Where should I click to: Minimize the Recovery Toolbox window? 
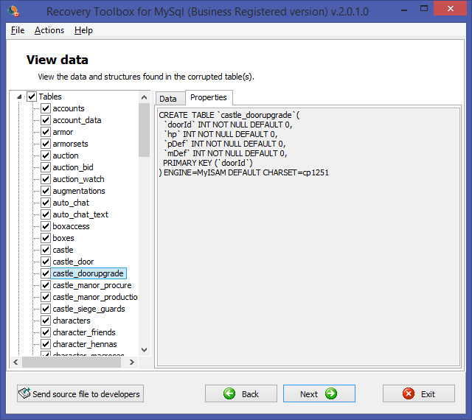[404, 10]
